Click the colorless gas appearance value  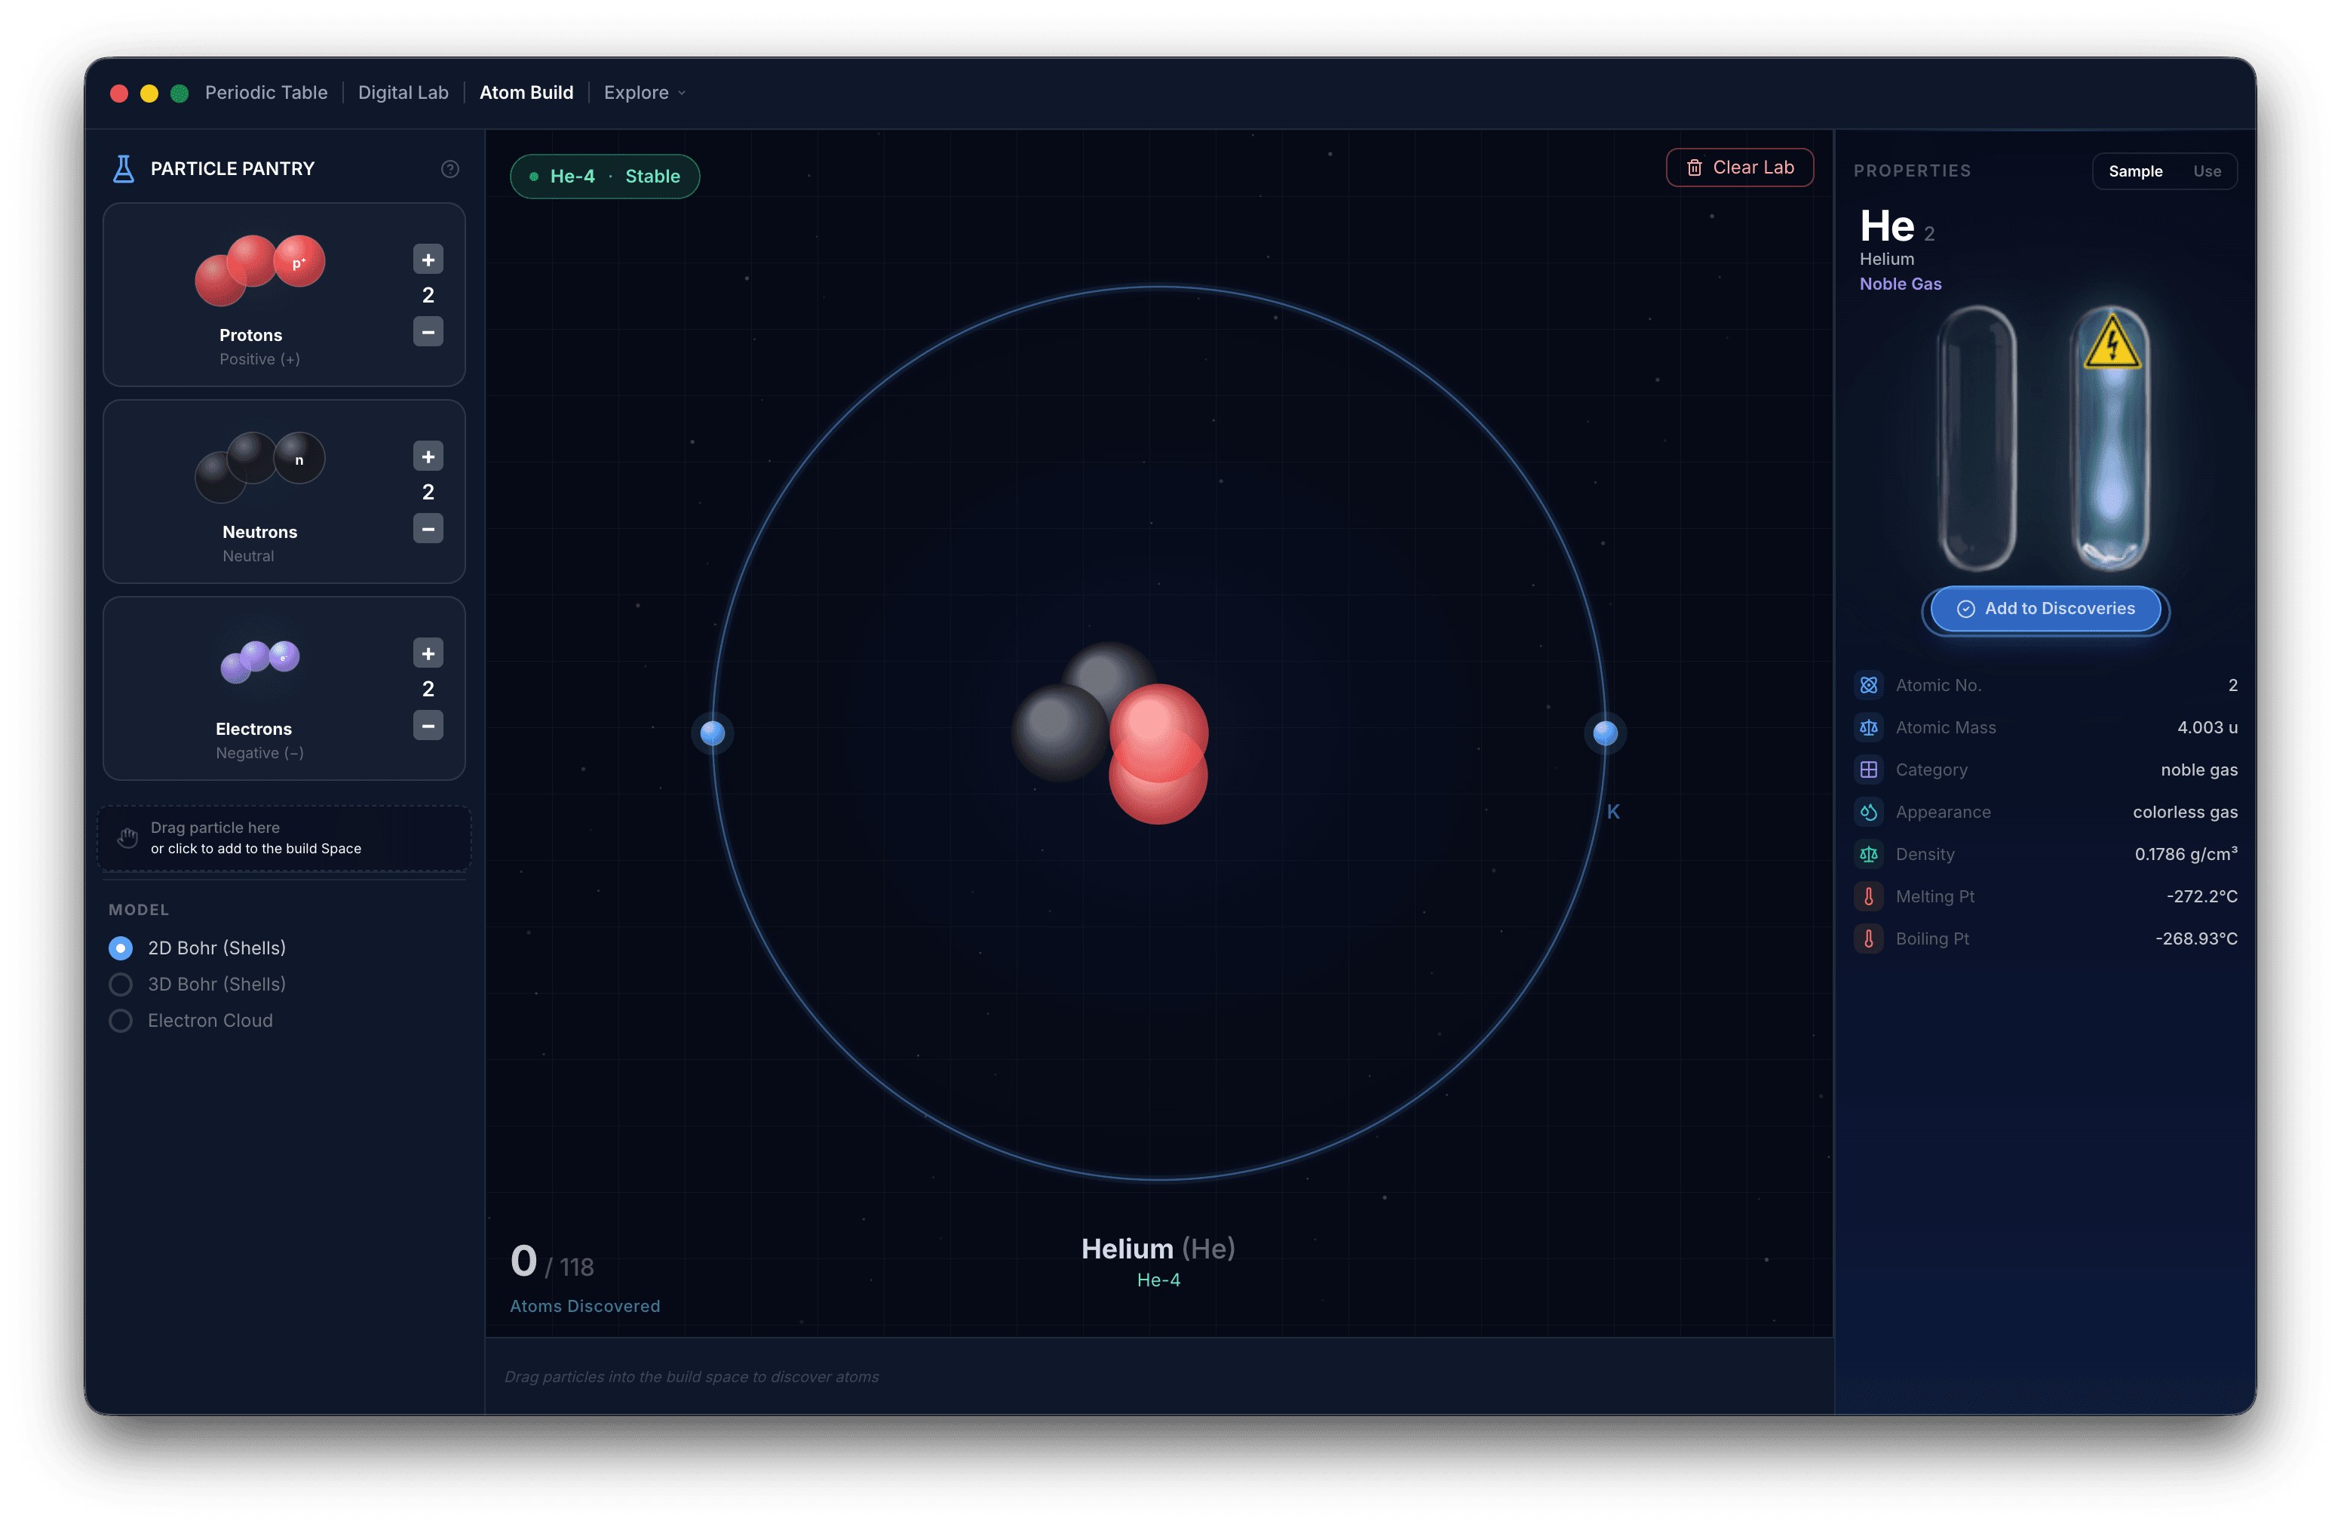pyautogui.click(x=2185, y=812)
